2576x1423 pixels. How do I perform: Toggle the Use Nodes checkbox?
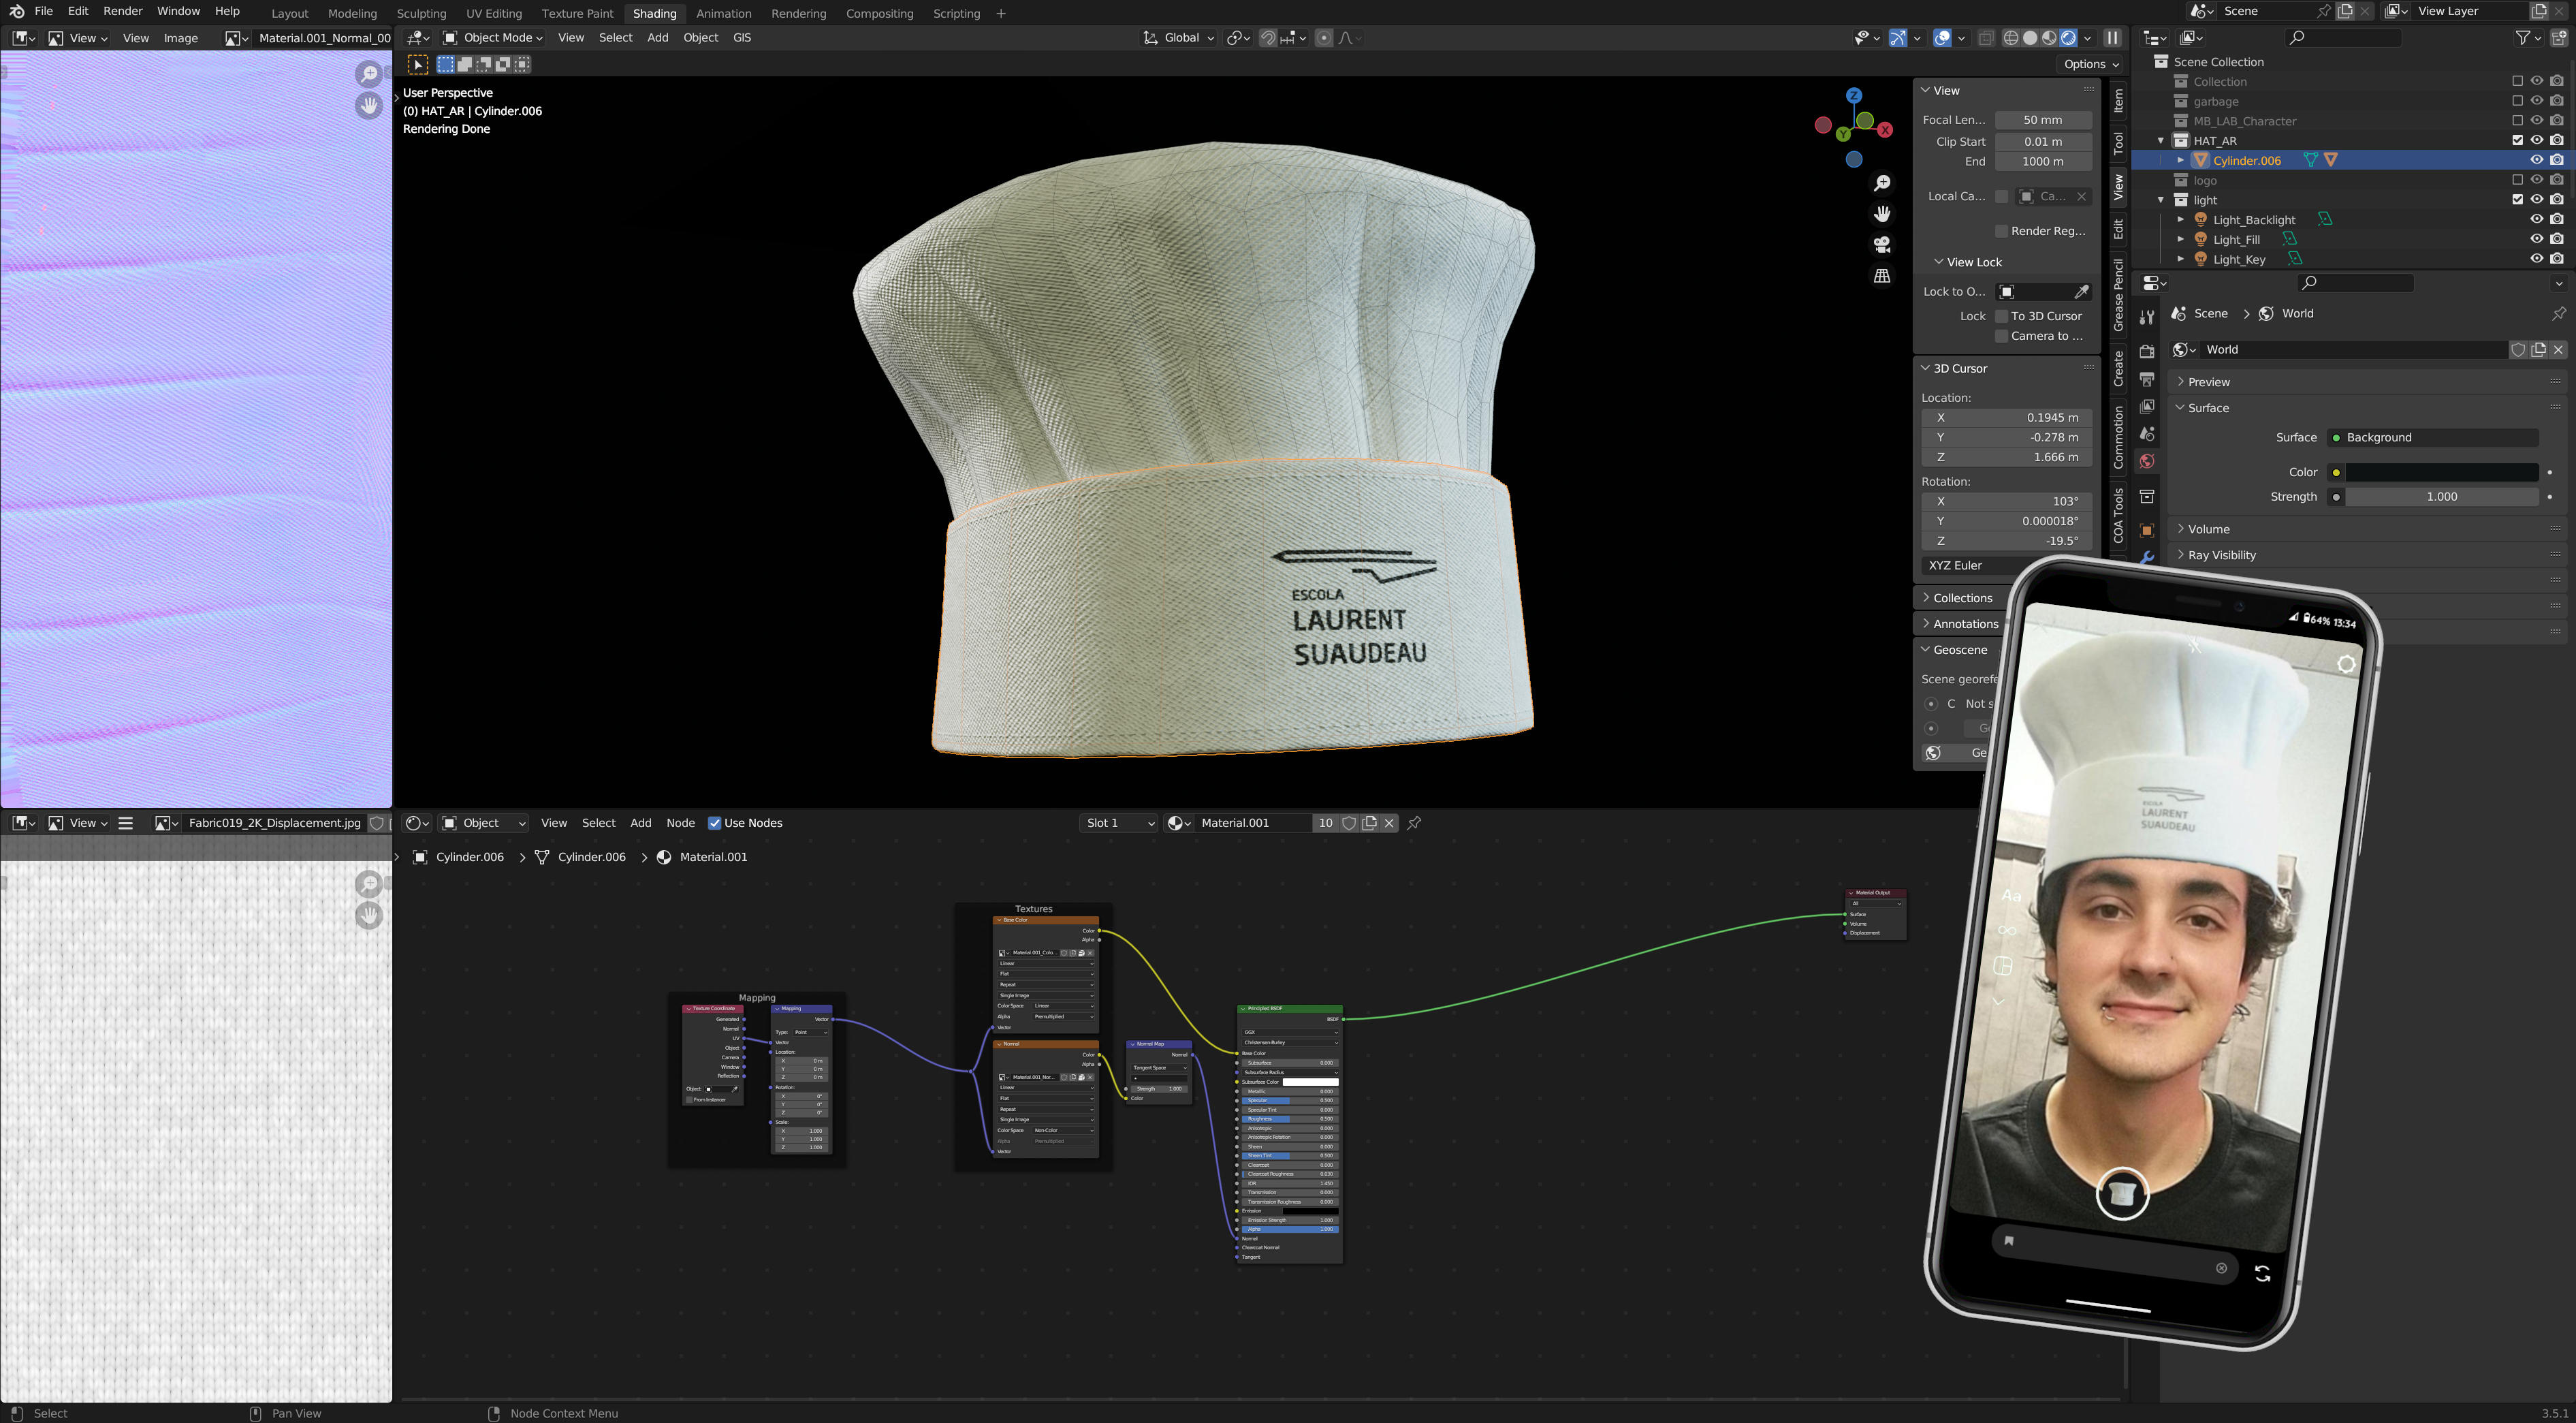coord(714,823)
